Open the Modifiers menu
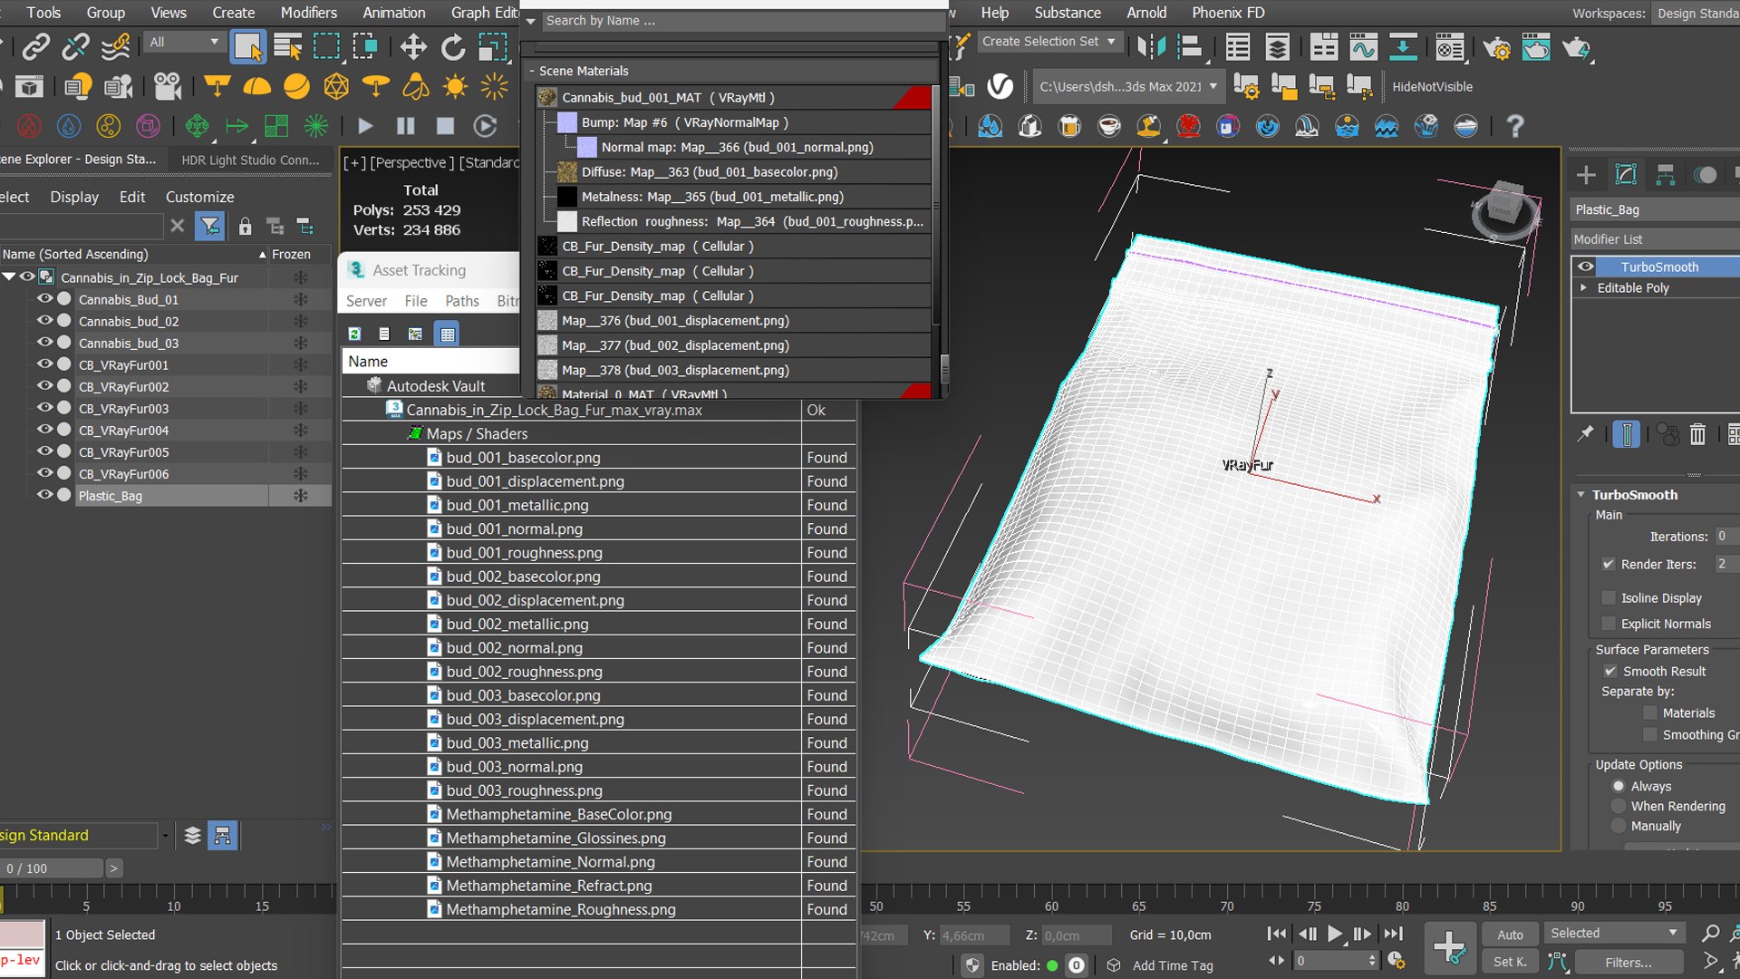 (308, 13)
